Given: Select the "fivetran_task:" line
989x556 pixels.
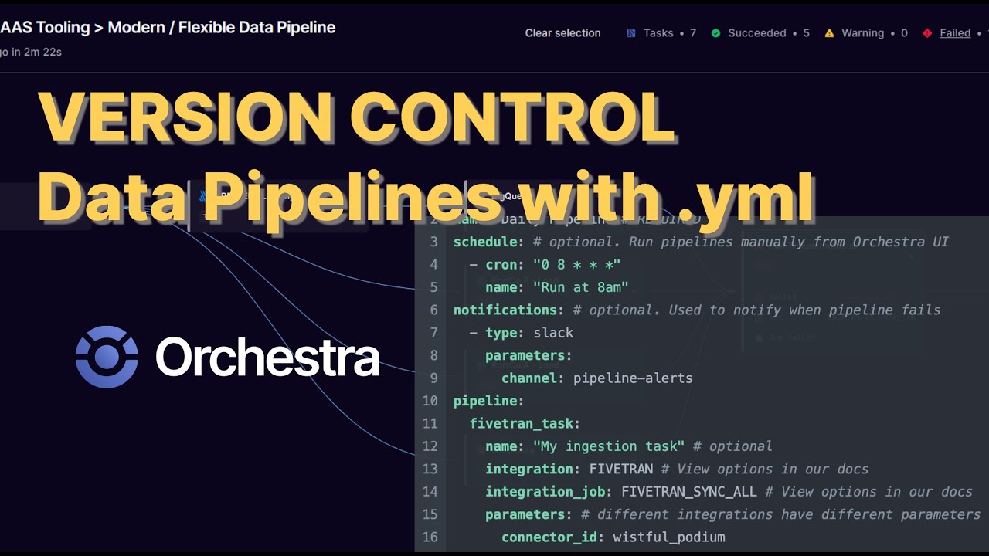Looking at the screenshot, I should tap(525, 423).
